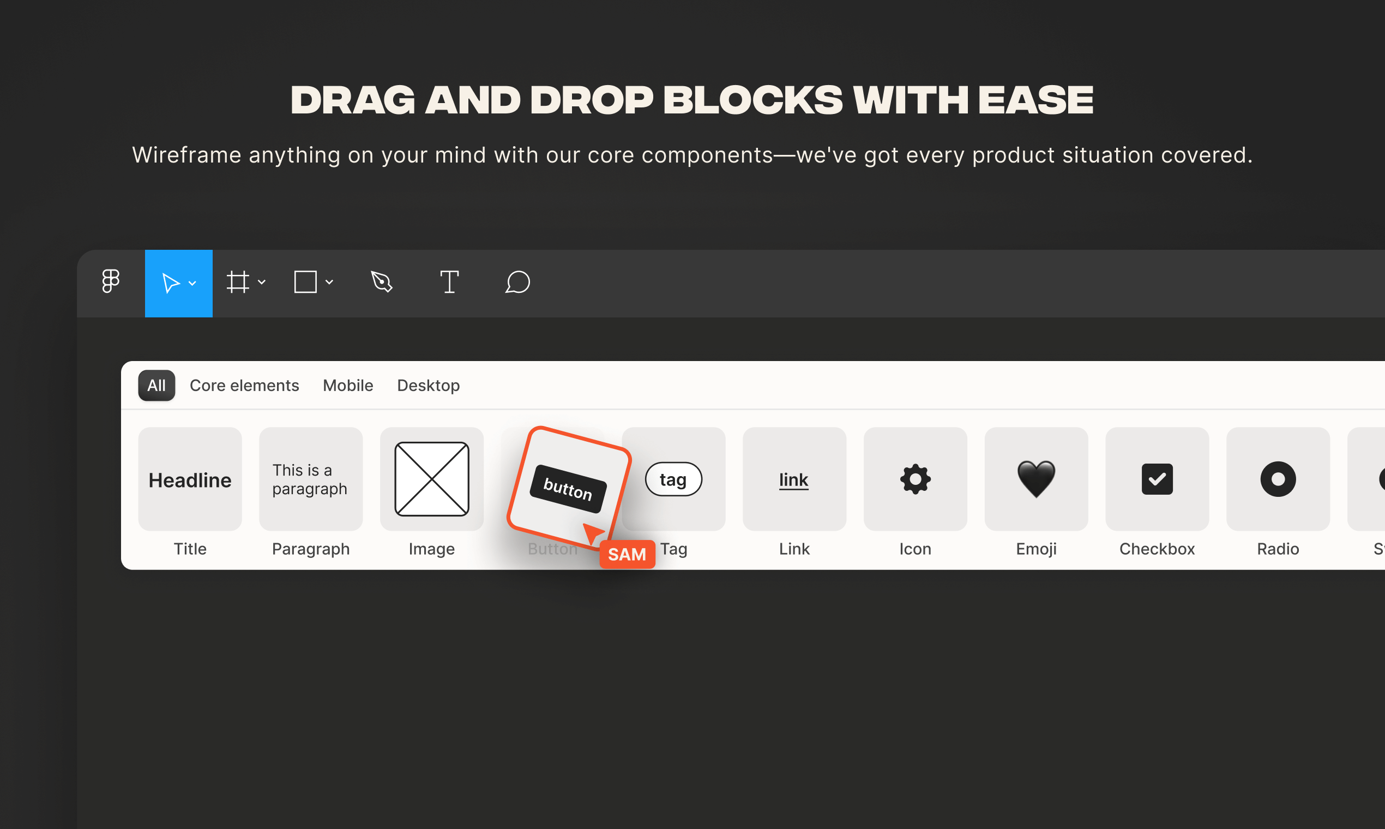
Task: Switch to the Core elements tab
Action: pyautogui.click(x=244, y=386)
